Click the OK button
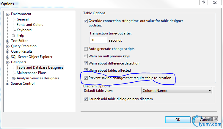Viewport: 223px width, 129px height. click(x=178, y=120)
